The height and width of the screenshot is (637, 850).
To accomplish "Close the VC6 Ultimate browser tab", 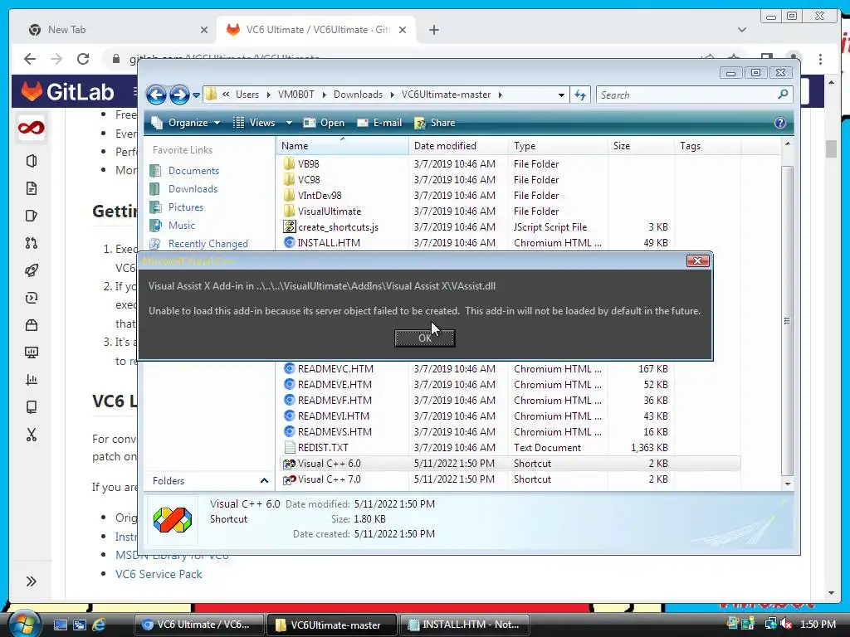I will click(x=403, y=30).
